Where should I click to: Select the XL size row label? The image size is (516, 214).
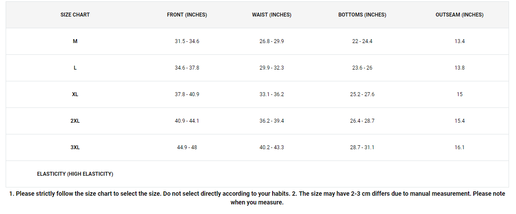click(x=75, y=94)
